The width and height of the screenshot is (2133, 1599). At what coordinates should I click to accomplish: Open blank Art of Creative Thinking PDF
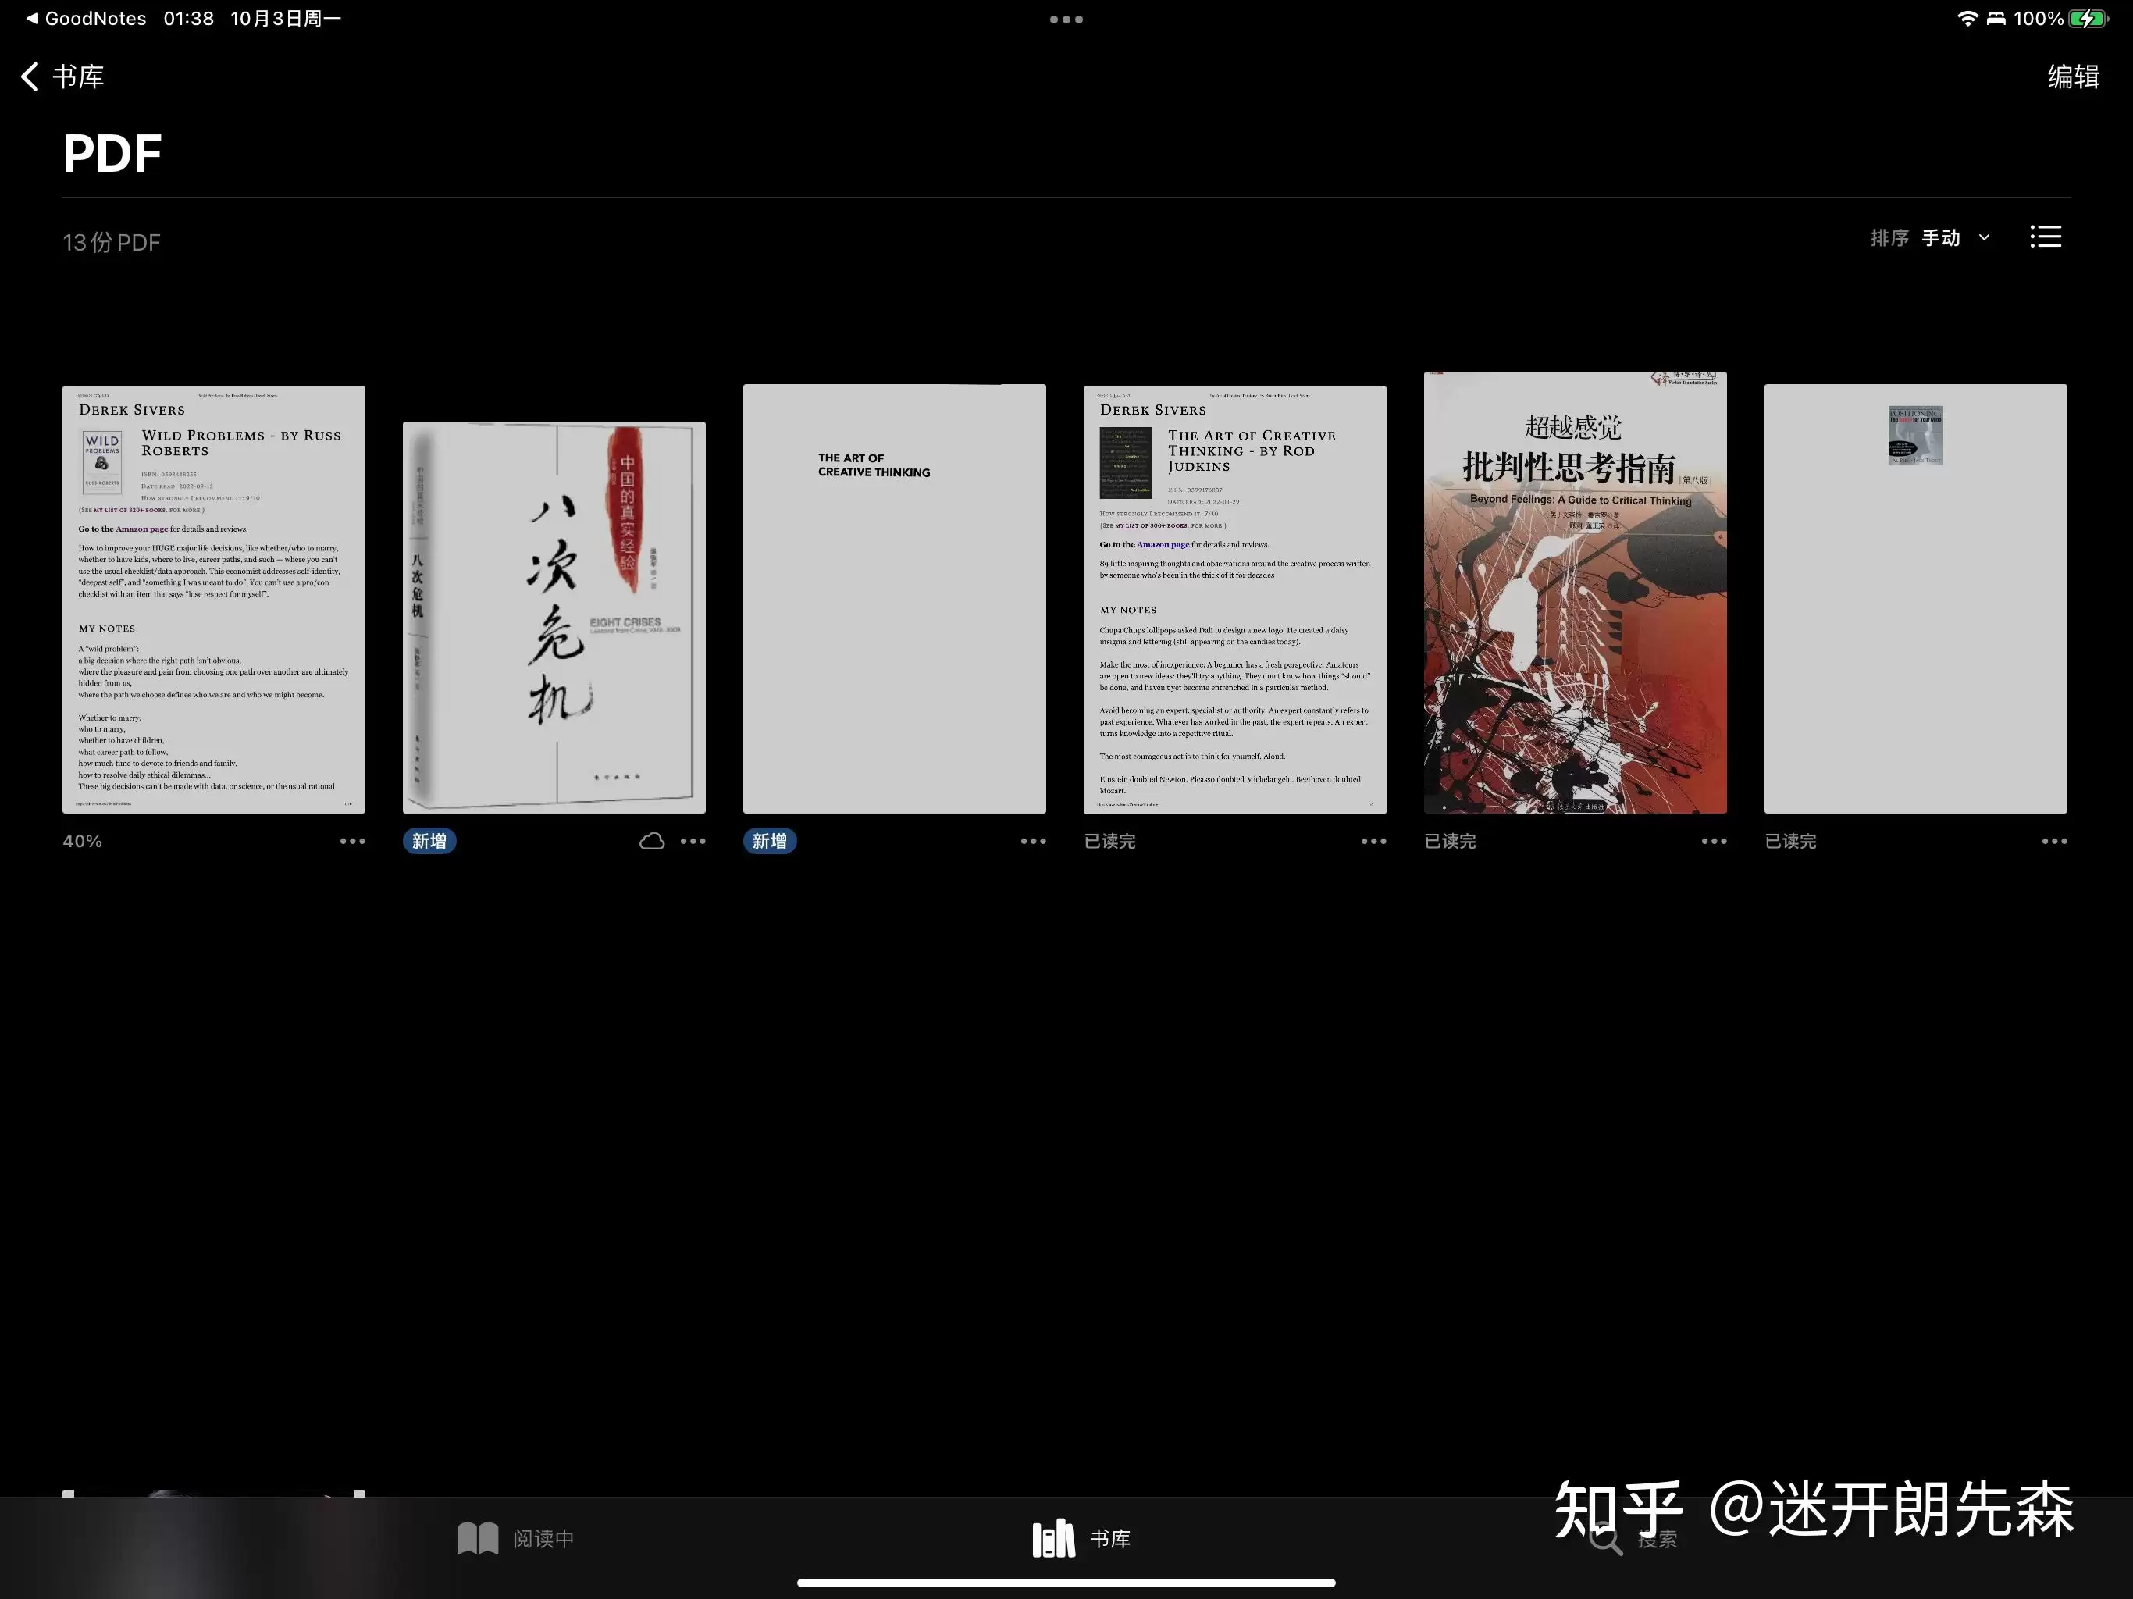click(894, 599)
